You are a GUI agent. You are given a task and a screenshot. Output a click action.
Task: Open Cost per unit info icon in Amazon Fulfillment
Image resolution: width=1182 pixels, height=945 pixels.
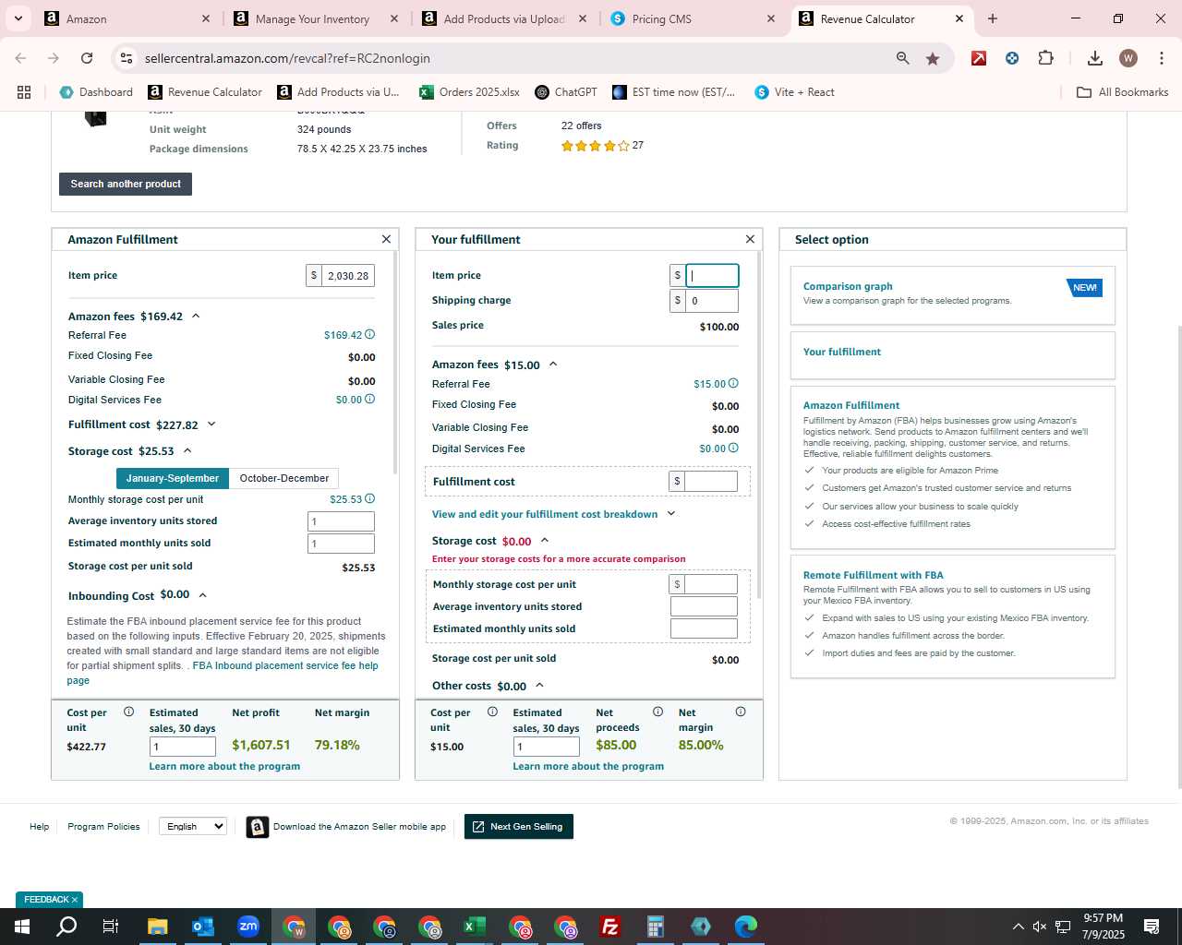128,712
